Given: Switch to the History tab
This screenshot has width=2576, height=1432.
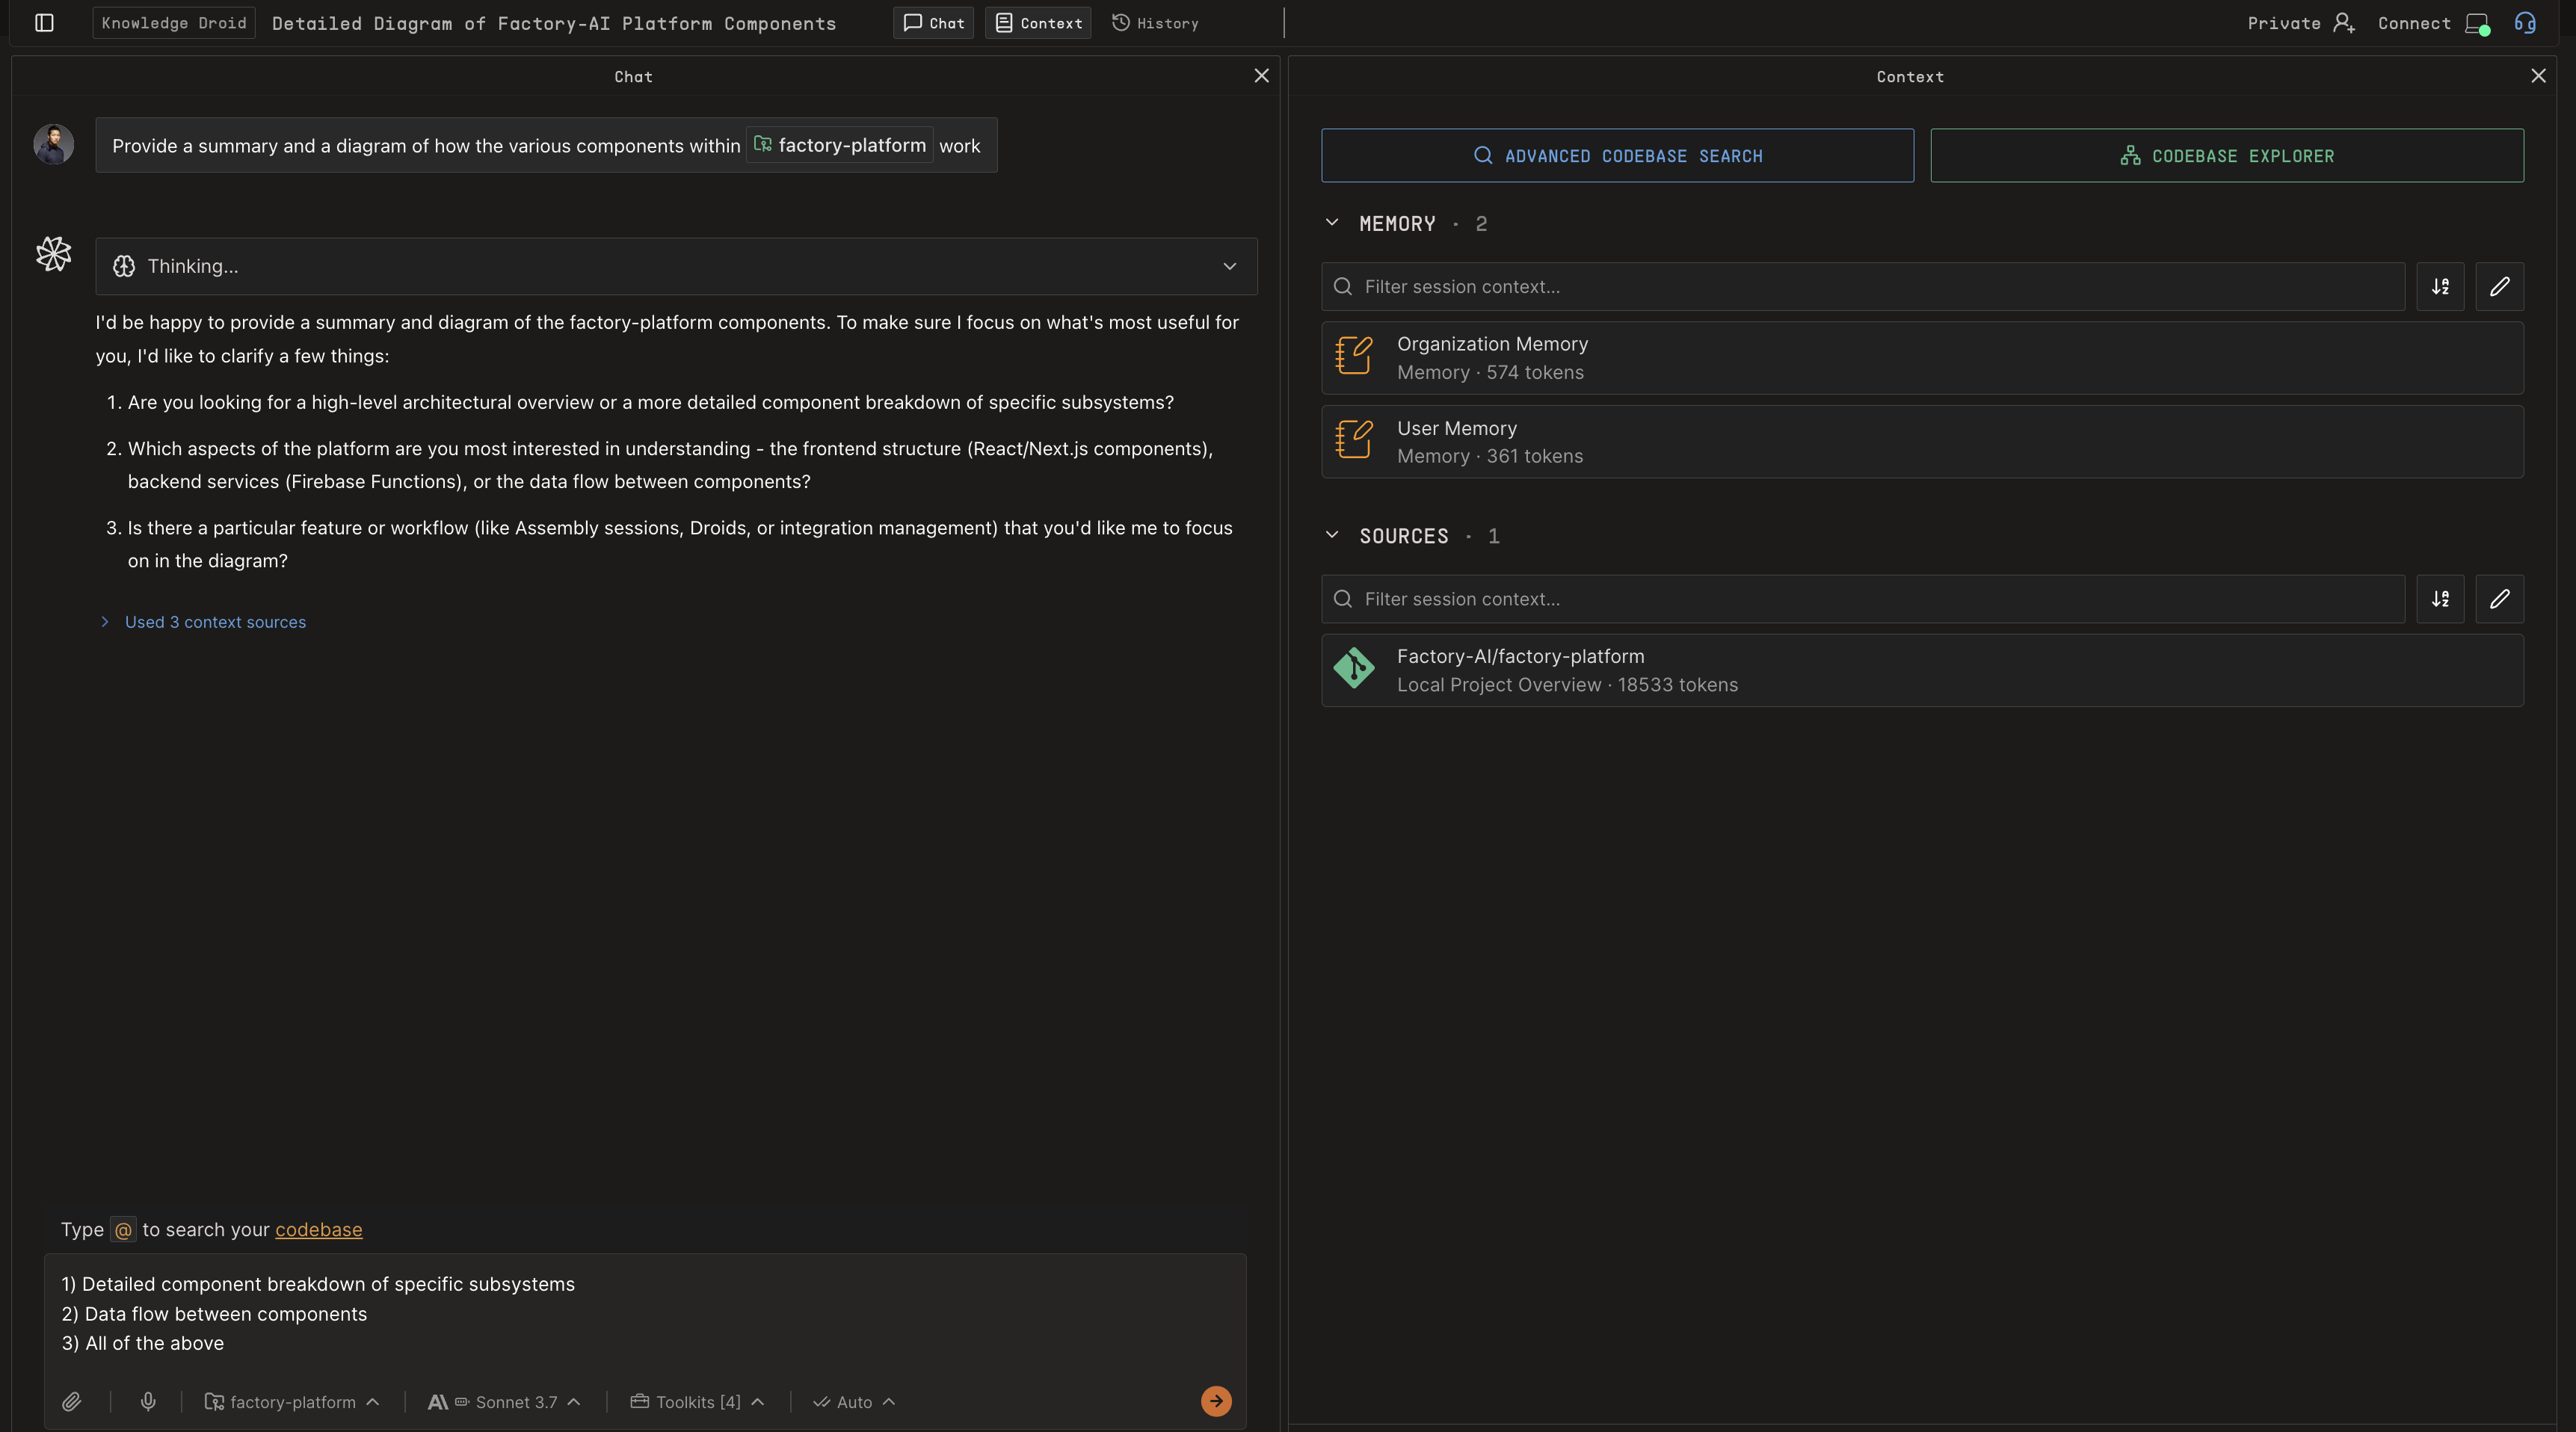Looking at the screenshot, I should (1154, 22).
